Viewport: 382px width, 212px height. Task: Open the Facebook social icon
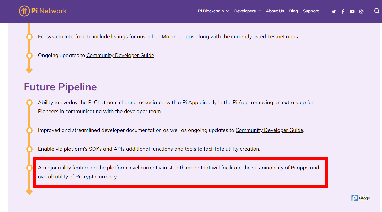(x=343, y=12)
